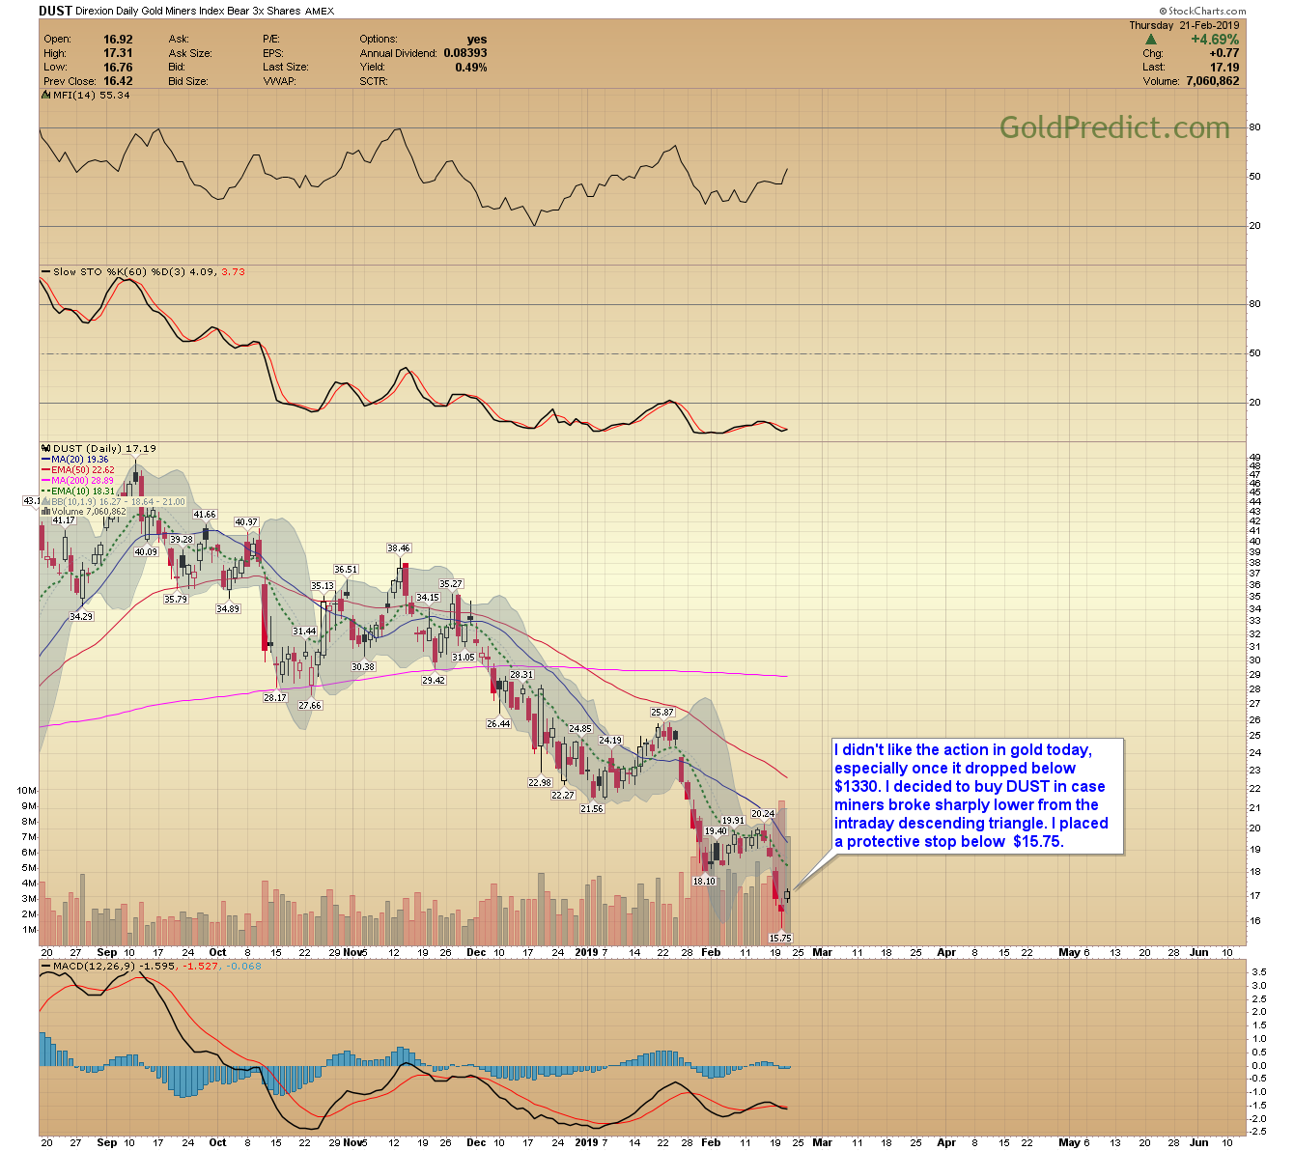Screen dimensions: 1294x1151
Task: Click the Chg value +0.77
Action: [x=1224, y=54]
